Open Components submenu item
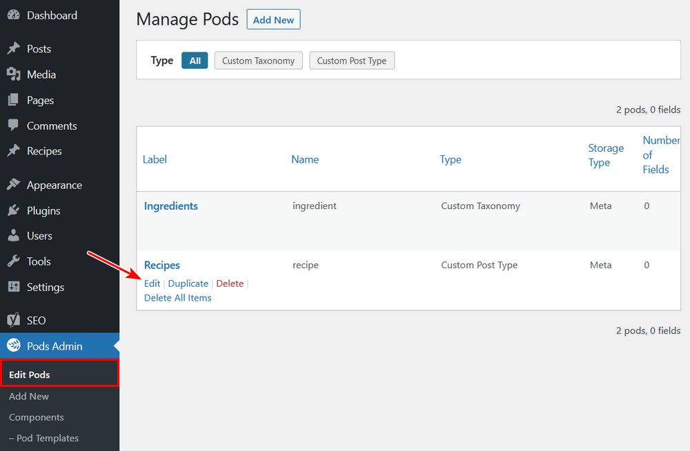The height and width of the screenshot is (451, 690). pos(36,417)
